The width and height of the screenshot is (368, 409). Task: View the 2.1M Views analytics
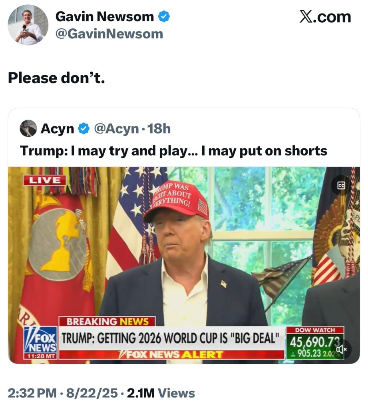pos(161,393)
